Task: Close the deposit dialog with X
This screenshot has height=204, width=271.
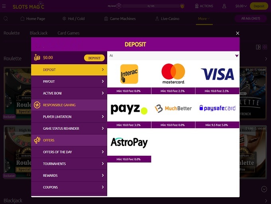Action: (x=238, y=33)
